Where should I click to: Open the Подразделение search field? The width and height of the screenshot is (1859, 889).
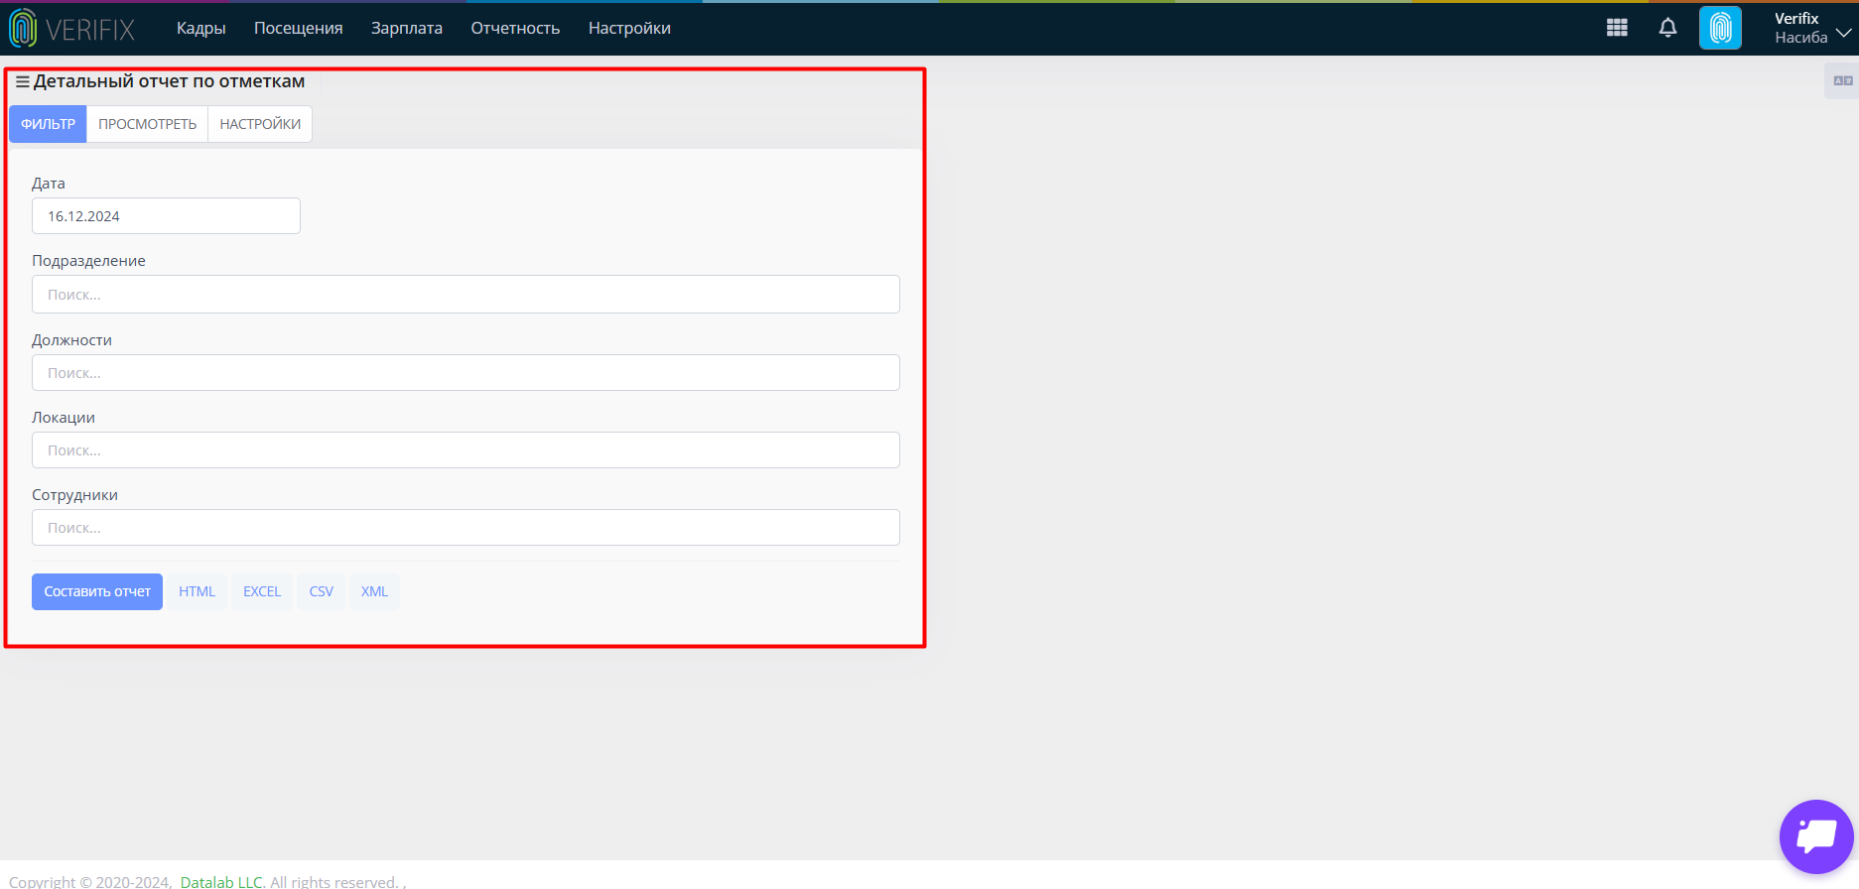(x=465, y=295)
